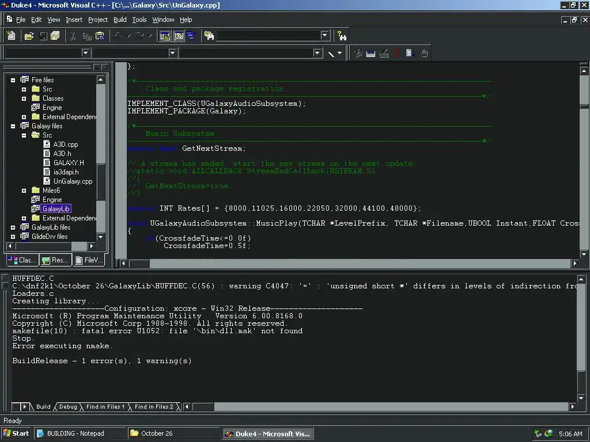Select GALAXY.H in file tree
The image size is (590, 442).
(x=69, y=163)
